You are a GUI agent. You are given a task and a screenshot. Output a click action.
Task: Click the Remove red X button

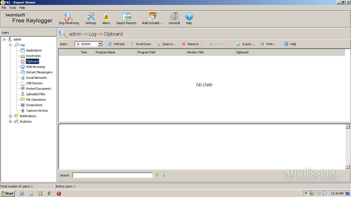point(190,44)
